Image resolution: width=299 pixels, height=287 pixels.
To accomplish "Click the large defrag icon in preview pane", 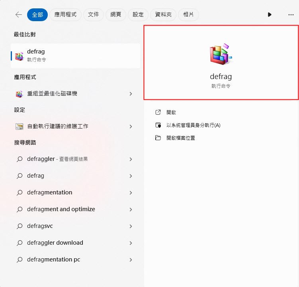I will 221,54.
